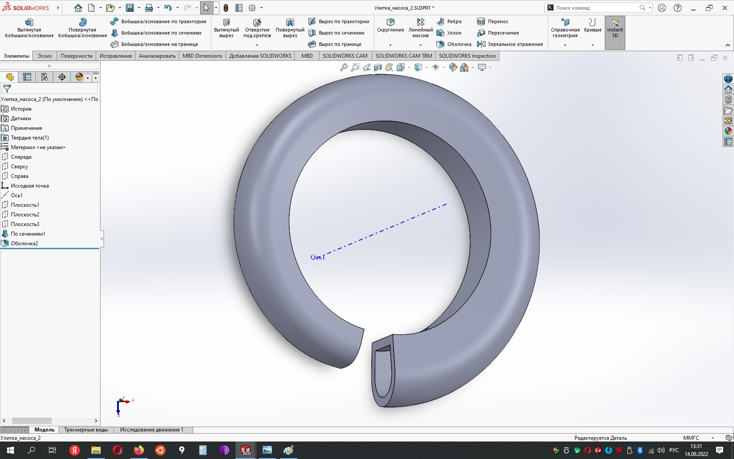Select the Скругление (Fillet) tool
Viewport: 734px width, 459px height.
pyautogui.click(x=390, y=26)
